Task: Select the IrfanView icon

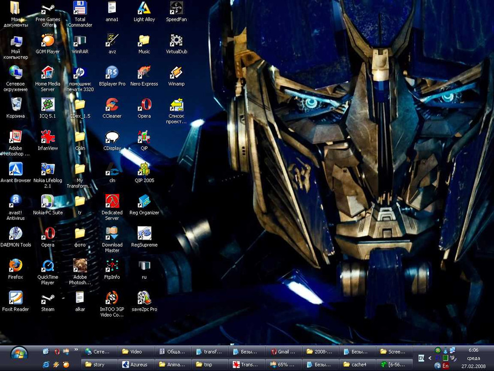Action: click(48, 141)
